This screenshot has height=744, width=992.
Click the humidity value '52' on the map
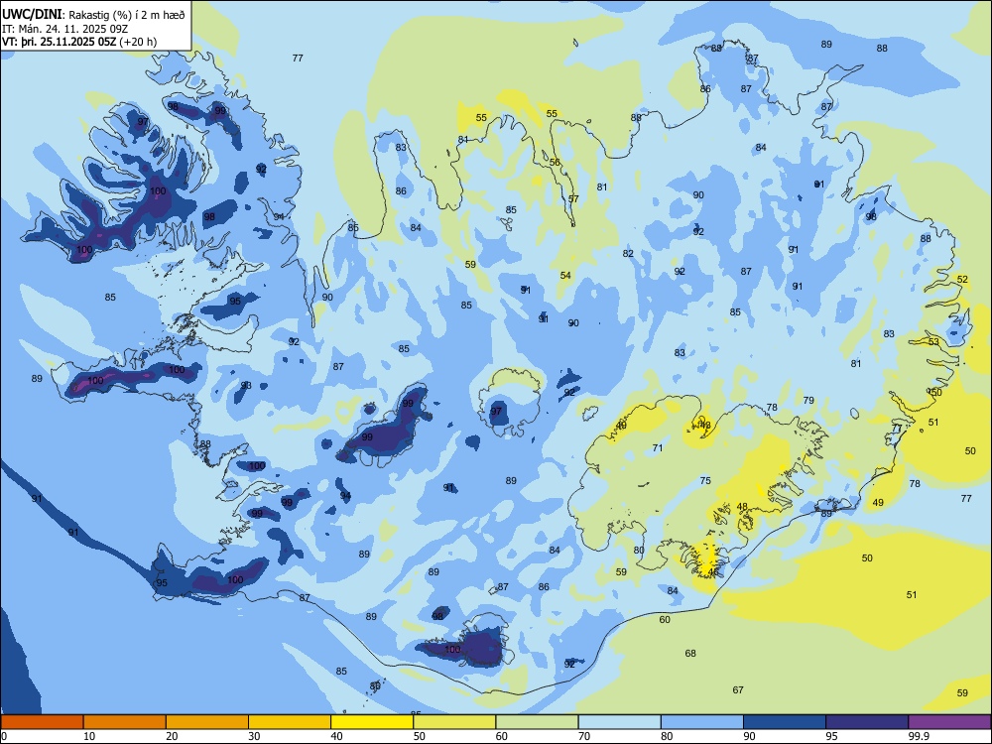click(x=963, y=280)
